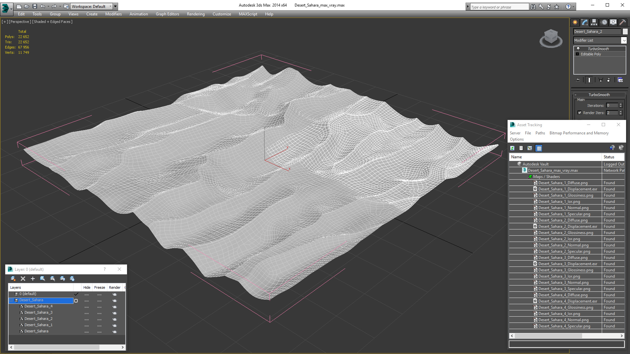
Task: Expand the Editable Poly sub-objects
Action: point(577,54)
